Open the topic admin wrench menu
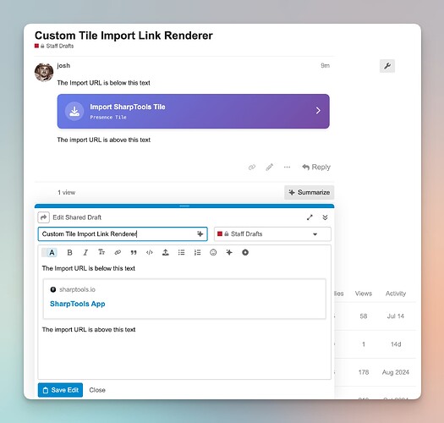 tap(387, 66)
